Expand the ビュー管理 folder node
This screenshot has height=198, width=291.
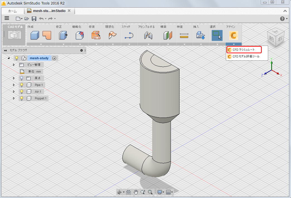[14, 65]
